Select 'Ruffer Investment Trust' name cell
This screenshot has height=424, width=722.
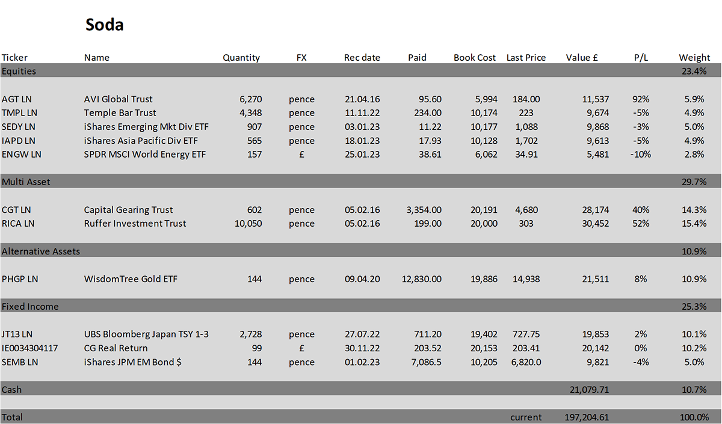(x=135, y=224)
